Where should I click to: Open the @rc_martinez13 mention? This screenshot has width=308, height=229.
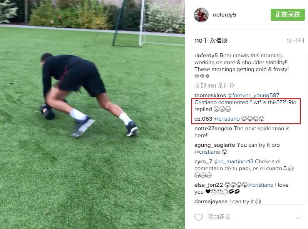point(233,162)
